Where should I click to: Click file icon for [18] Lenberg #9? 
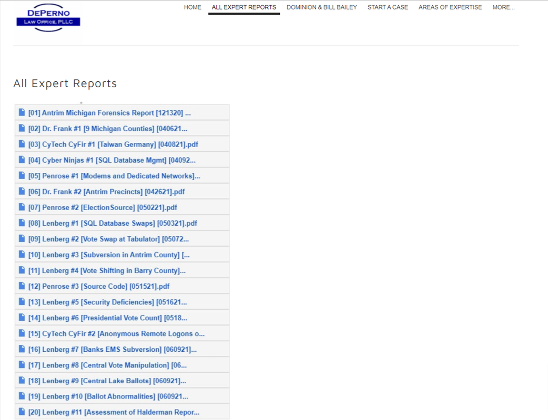(22, 380)
